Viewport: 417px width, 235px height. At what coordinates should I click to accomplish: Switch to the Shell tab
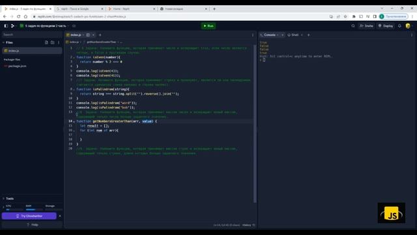(295, 35)
